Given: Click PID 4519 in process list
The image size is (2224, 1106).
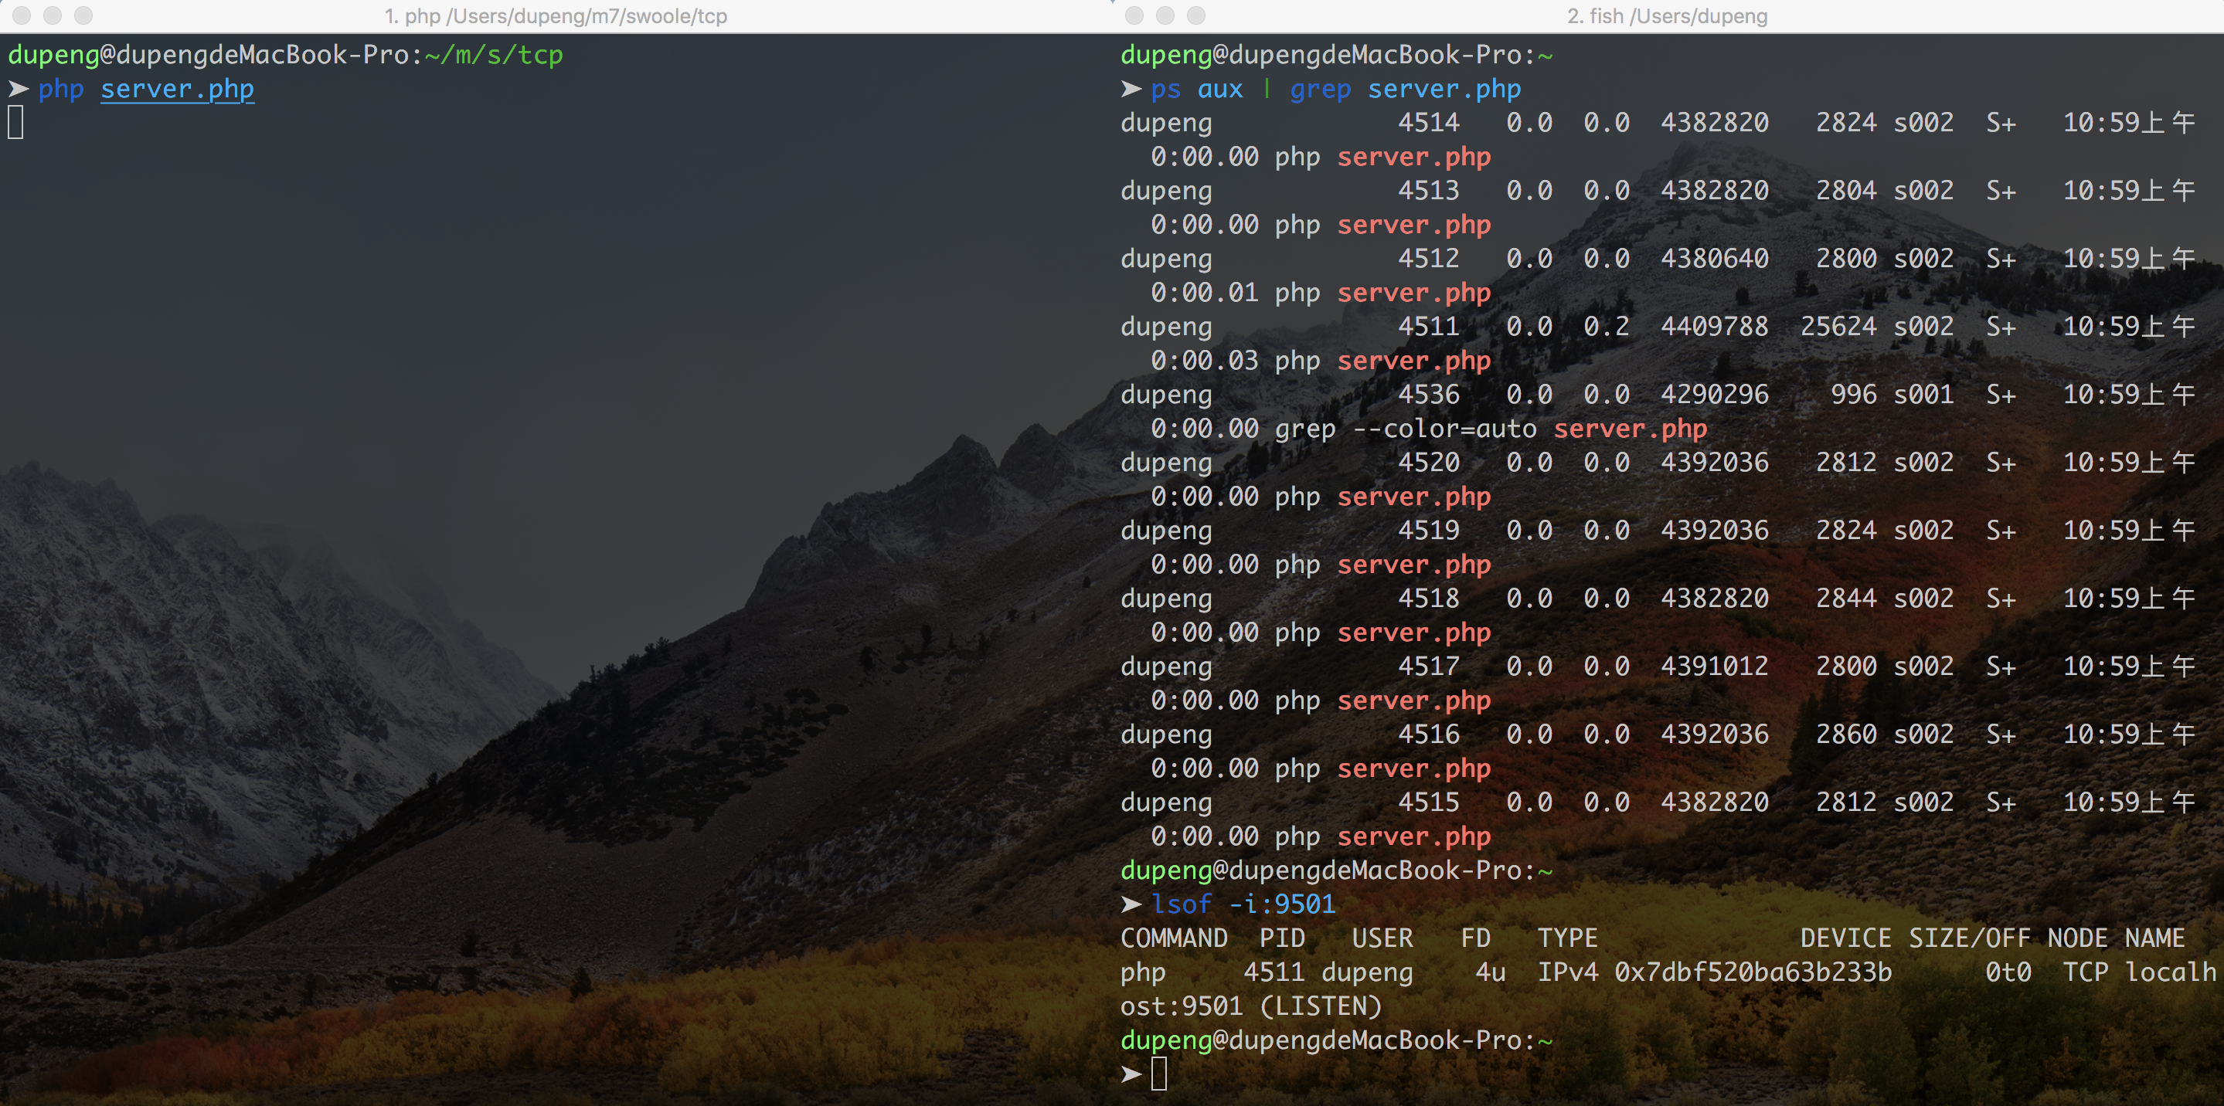Looking at the screenshot, I should [x=1429, y=531].
